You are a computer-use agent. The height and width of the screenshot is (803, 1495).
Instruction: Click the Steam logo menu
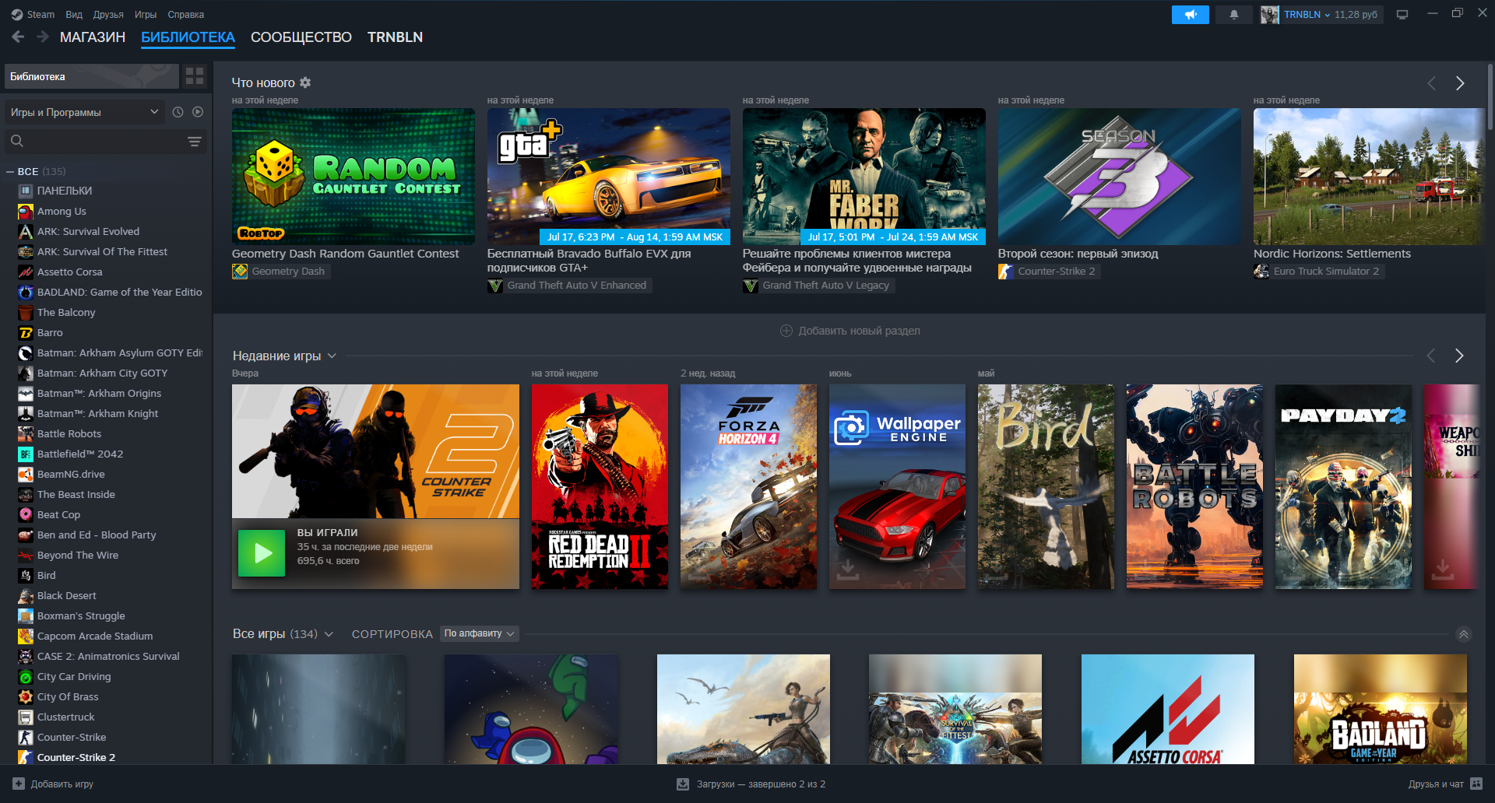click(x=33, y=15)
